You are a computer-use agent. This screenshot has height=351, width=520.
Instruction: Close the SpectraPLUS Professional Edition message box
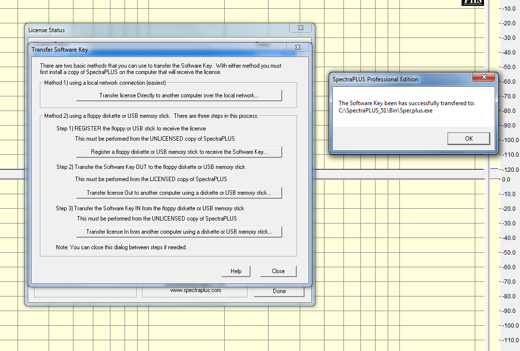pyautogui.click(x=484, y=77)
